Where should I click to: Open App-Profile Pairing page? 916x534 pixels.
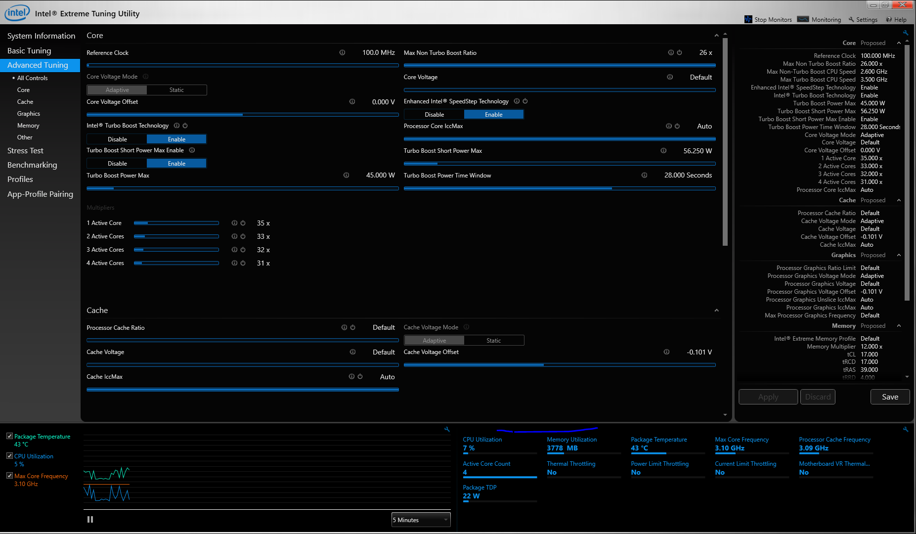[40, 194]
